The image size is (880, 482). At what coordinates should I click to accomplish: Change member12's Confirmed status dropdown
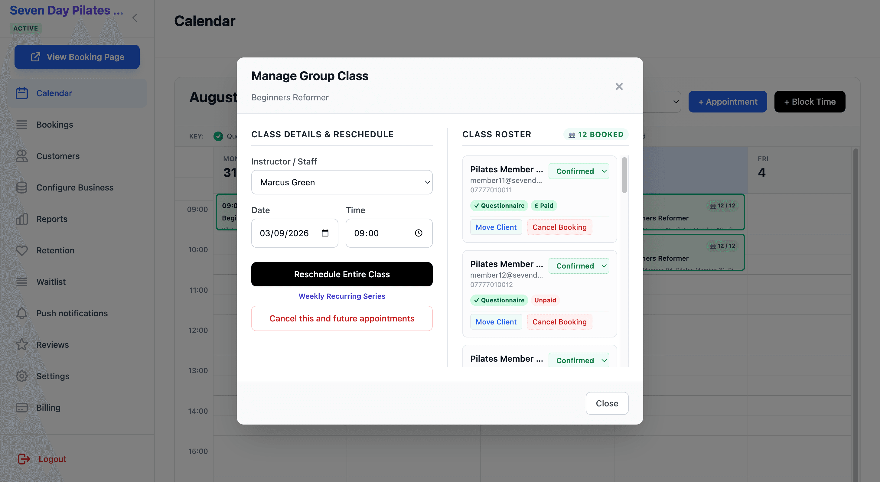pyautogui.click(x=579, y=266)
